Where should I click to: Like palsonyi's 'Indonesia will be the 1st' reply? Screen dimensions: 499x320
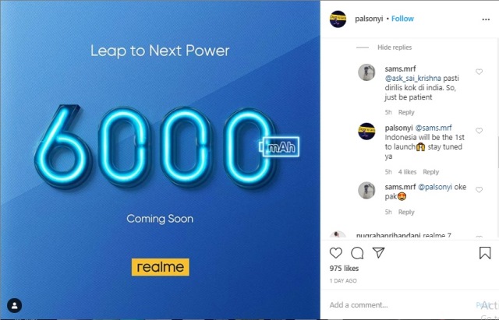[479, 131]
